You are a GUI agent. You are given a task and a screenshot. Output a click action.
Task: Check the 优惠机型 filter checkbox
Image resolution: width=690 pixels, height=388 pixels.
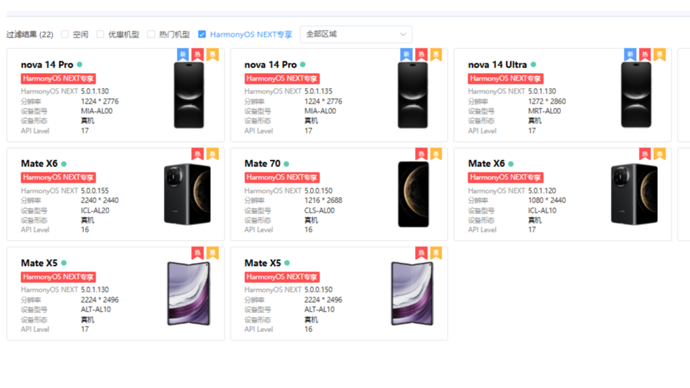(100, 34)
